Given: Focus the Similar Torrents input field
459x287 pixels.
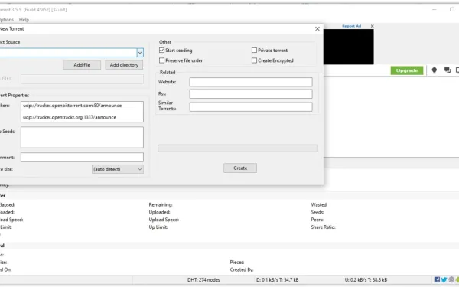Looking at the screenshot, I should pos(251,107).
